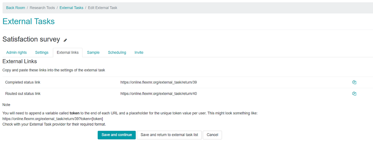This screenshot has width=373, height=144.
Task: Copy the Completed status link
Action: coord(354,82)
